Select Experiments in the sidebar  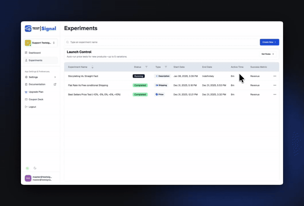pos(35,60)
